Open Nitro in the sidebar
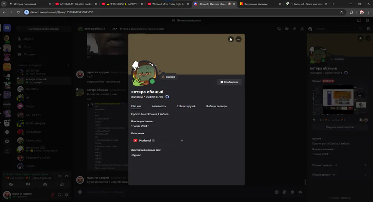The image size is (373, 202). coord(44,47)
